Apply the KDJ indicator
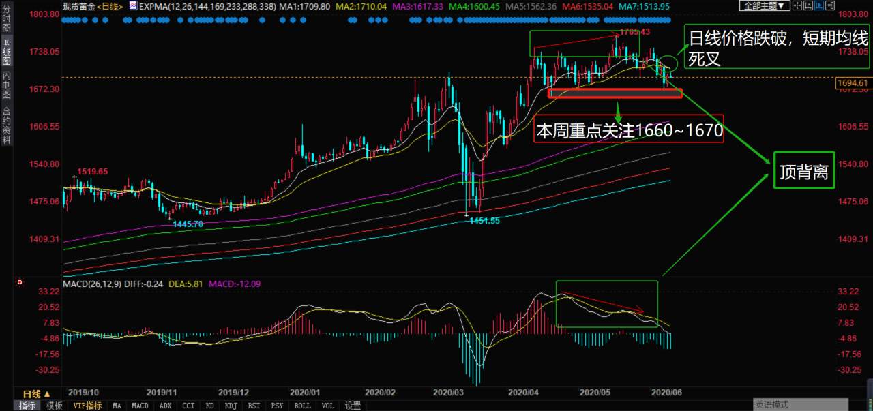873x411 pixels. tap(231, 406)
